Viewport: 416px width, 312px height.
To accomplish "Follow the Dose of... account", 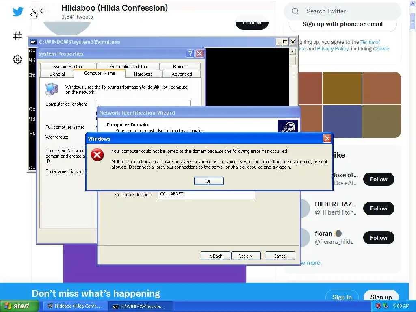I will (x=379, y=179).
